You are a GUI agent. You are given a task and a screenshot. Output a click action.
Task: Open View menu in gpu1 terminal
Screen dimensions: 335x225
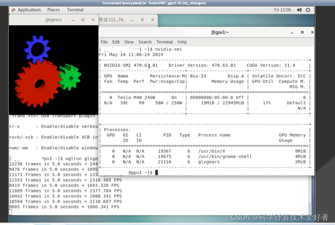coord(129,42)
